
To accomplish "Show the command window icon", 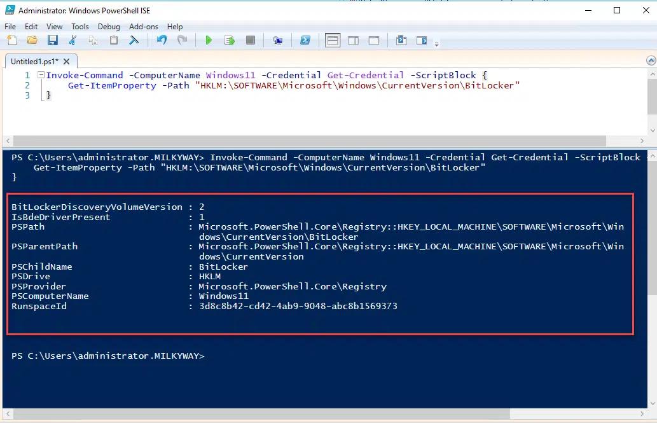I will tap(401, 40).
